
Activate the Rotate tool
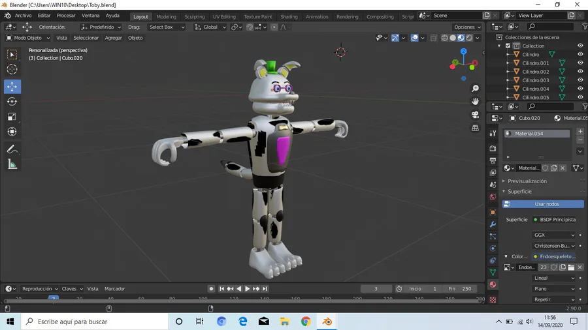tap(12, 101)
